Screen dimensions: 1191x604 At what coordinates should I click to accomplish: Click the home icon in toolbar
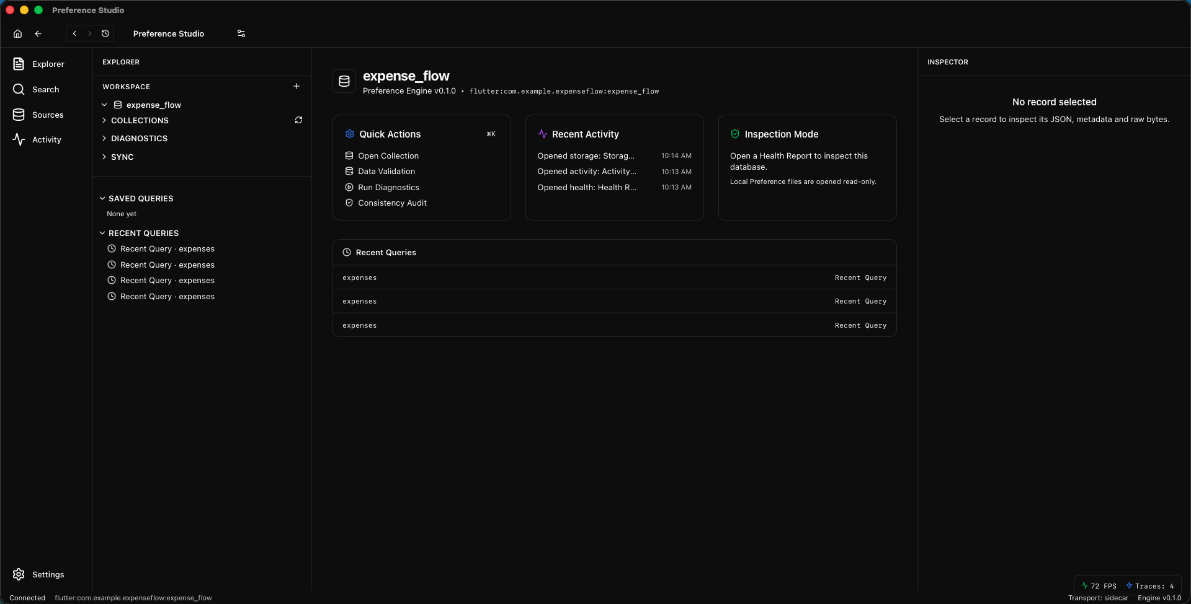[17, 33]
